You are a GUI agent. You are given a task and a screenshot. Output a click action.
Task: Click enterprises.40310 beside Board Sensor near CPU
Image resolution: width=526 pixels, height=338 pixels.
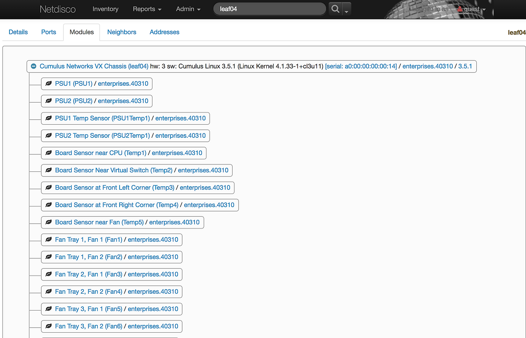pos(177,153)
